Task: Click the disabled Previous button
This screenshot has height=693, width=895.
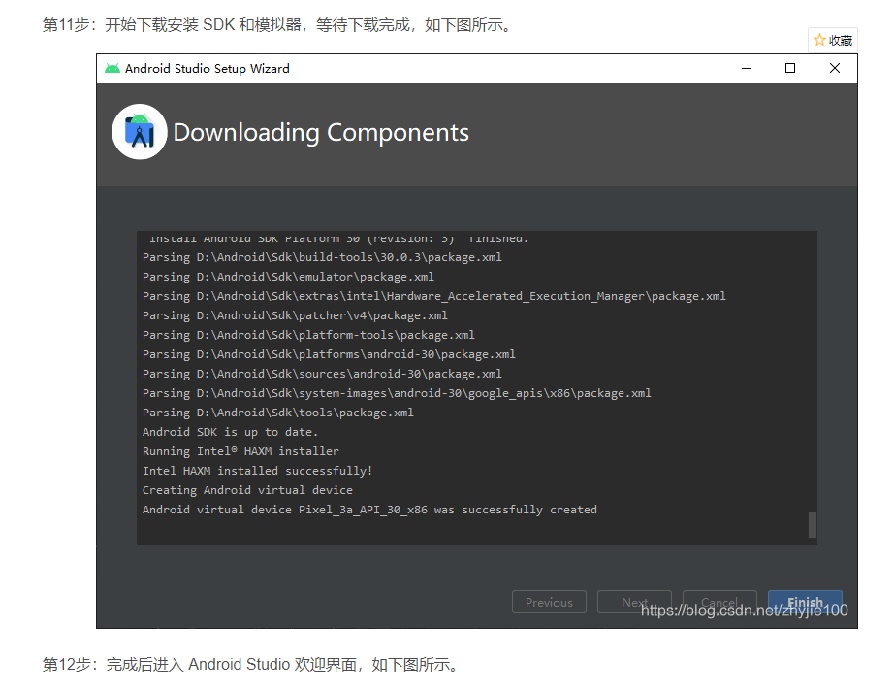Action: tap(549, 602)
